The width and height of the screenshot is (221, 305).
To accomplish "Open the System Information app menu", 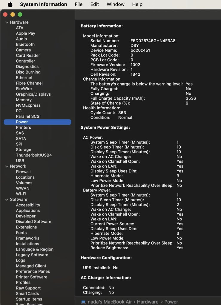I will 44,4.
